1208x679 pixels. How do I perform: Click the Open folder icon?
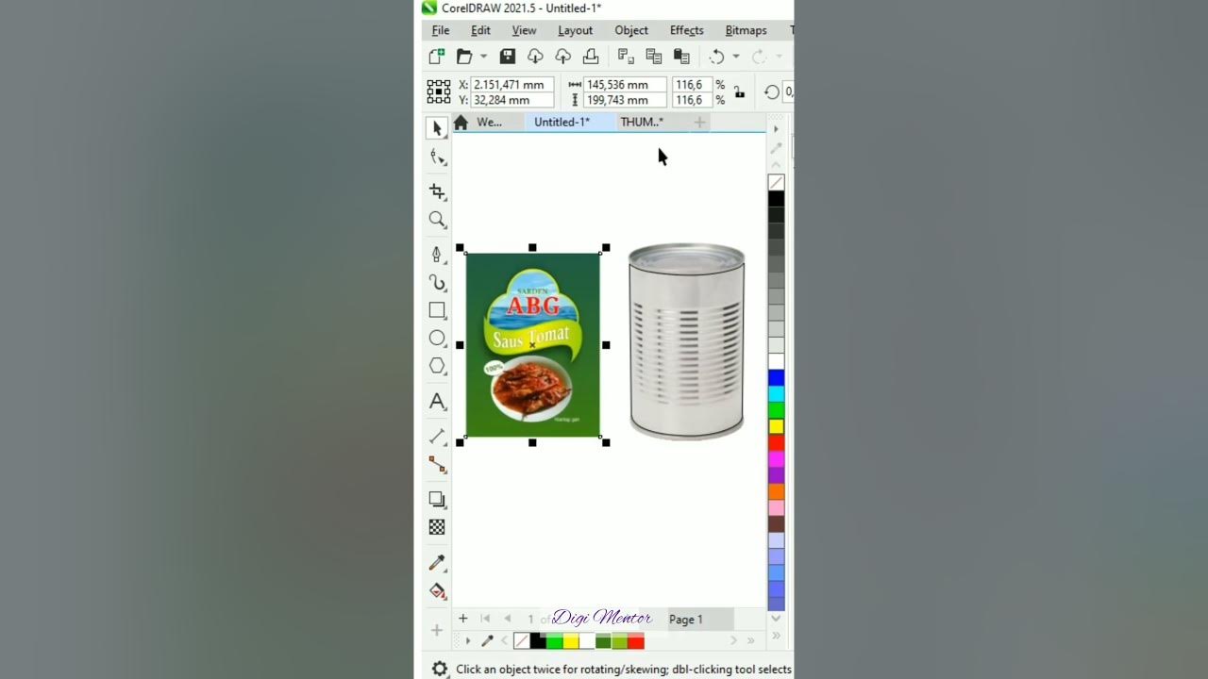point(464,57)
